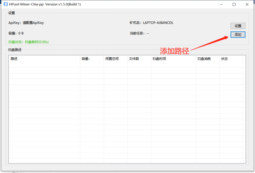Maximize the HPool miner window
The image size is (255, 173).
234,5
